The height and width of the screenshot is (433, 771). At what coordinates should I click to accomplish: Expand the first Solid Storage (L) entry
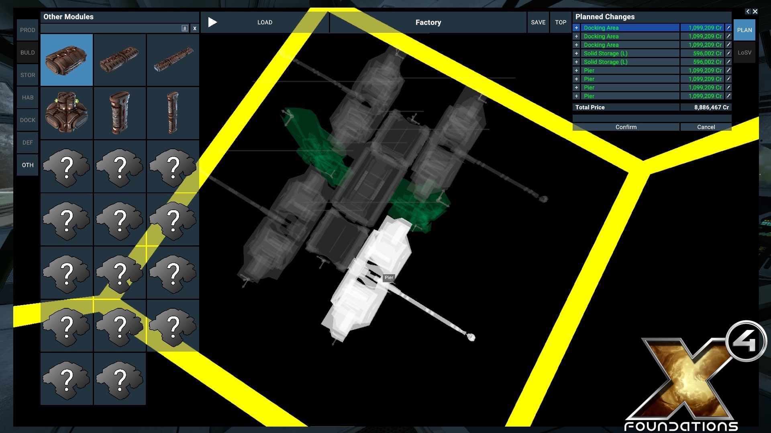[x=576, y=53]
